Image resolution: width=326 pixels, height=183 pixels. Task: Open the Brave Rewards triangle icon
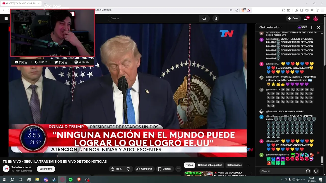tap(249, 10)
